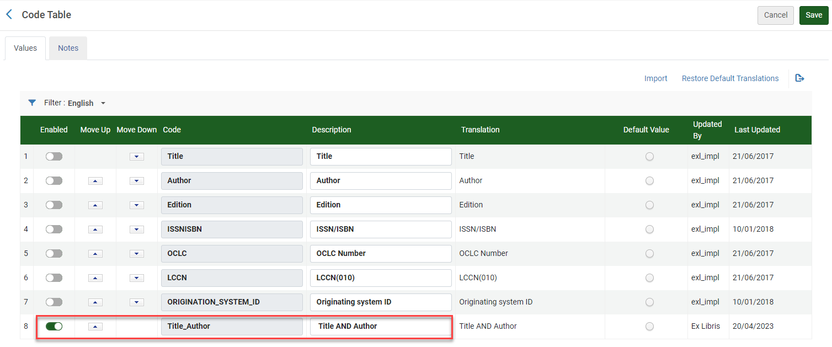
Task: Disable the Title_Author row toggle
Action: pos(54,327)
